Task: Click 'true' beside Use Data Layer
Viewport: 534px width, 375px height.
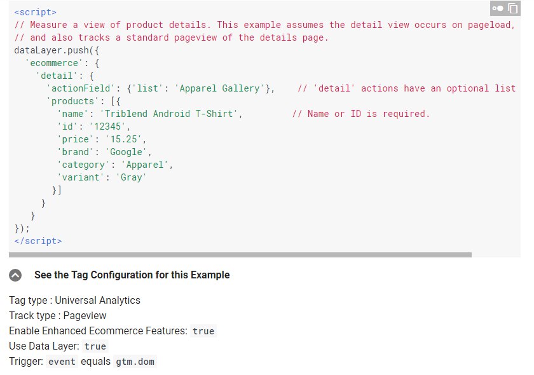Action: [x=95, y=346]
